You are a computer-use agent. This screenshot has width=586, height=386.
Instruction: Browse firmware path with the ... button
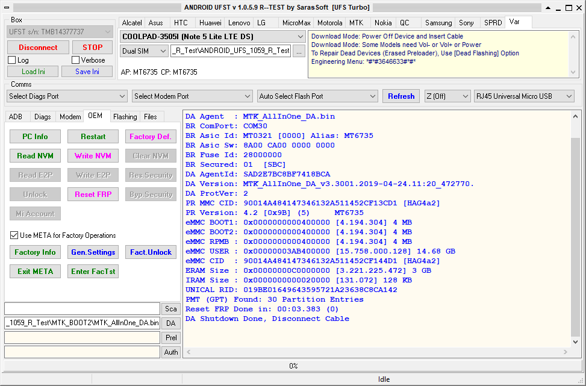[299, 51]
